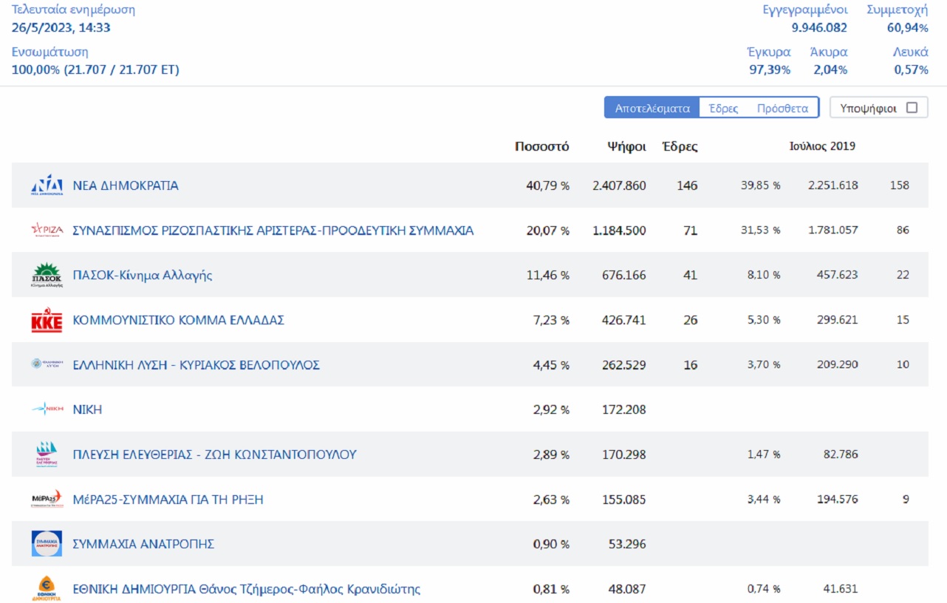Open ΠΛΕΥΣΗ ΕΛΕΥΘΕΡΙΑΣ - ΖΩΗ ΚΩΝΣΤΑΝΤΟΠΟΥΛΟΥ link

pos(214,454)
